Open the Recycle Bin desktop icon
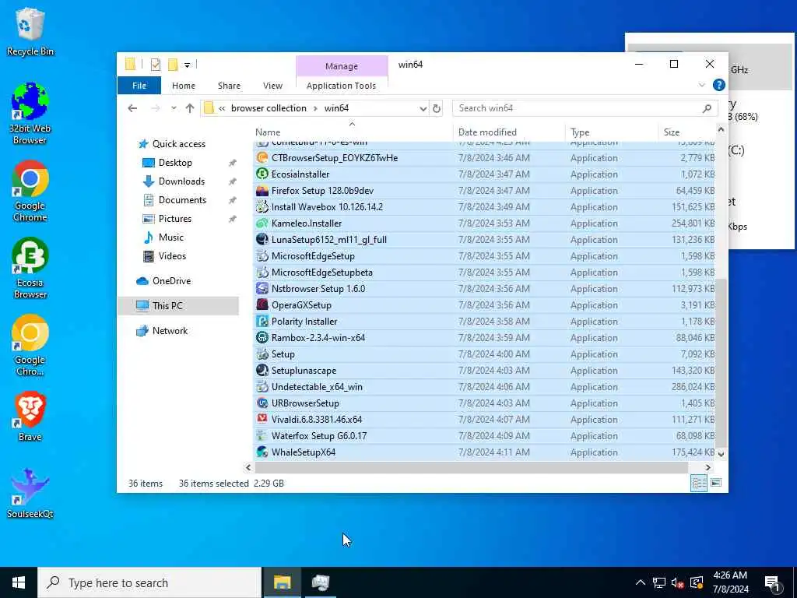Screen dimensions: 797x598 (30, 31)
